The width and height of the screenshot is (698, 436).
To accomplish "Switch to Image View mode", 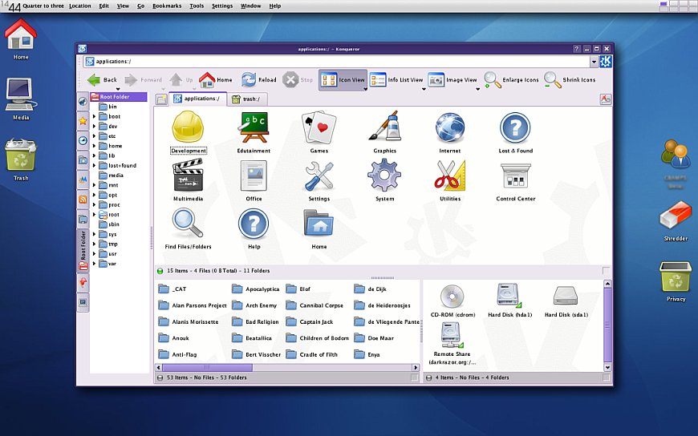I will click(452, 80).
